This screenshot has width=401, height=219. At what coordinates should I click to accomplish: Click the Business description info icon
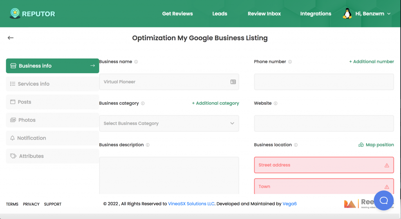[x=148, y=145]
